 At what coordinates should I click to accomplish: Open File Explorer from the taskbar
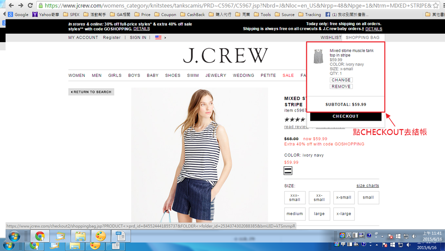pos(80,236)
